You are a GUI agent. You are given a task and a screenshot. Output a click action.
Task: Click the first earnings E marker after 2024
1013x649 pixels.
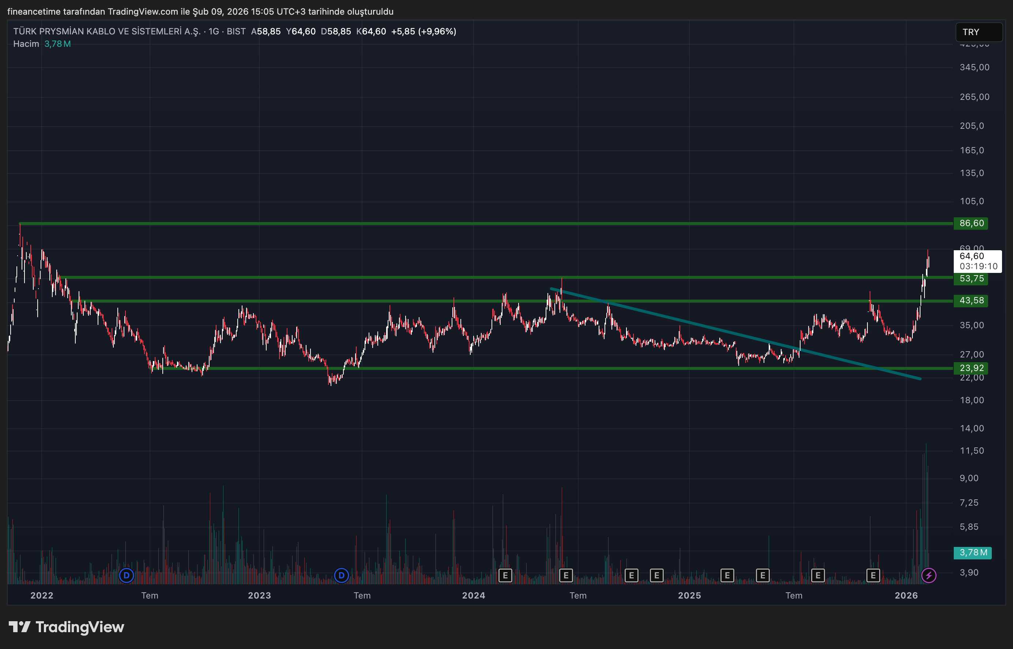[x=505, y=575]
